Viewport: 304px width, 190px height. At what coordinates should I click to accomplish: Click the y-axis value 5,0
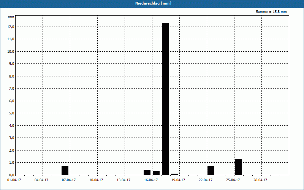point(11,113)
